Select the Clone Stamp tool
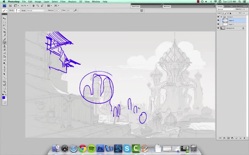 click(5, 46)
